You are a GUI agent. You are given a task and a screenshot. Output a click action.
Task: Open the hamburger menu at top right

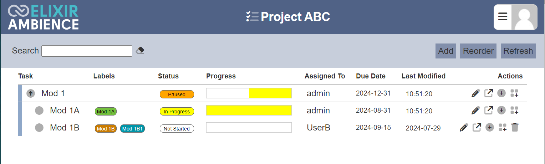[x=503, y=17]
